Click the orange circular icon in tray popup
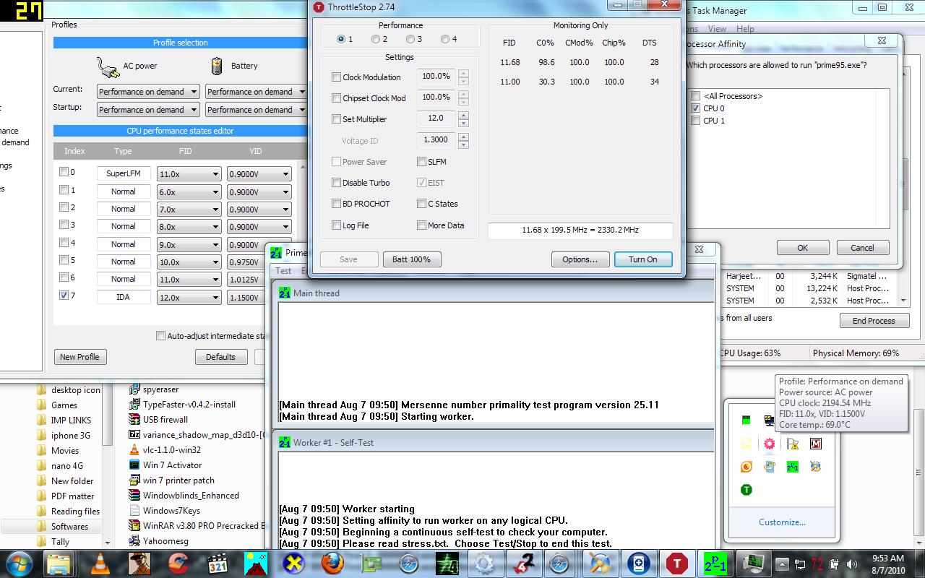This screenshot has height=578, width=925. [x=747, y=467]
